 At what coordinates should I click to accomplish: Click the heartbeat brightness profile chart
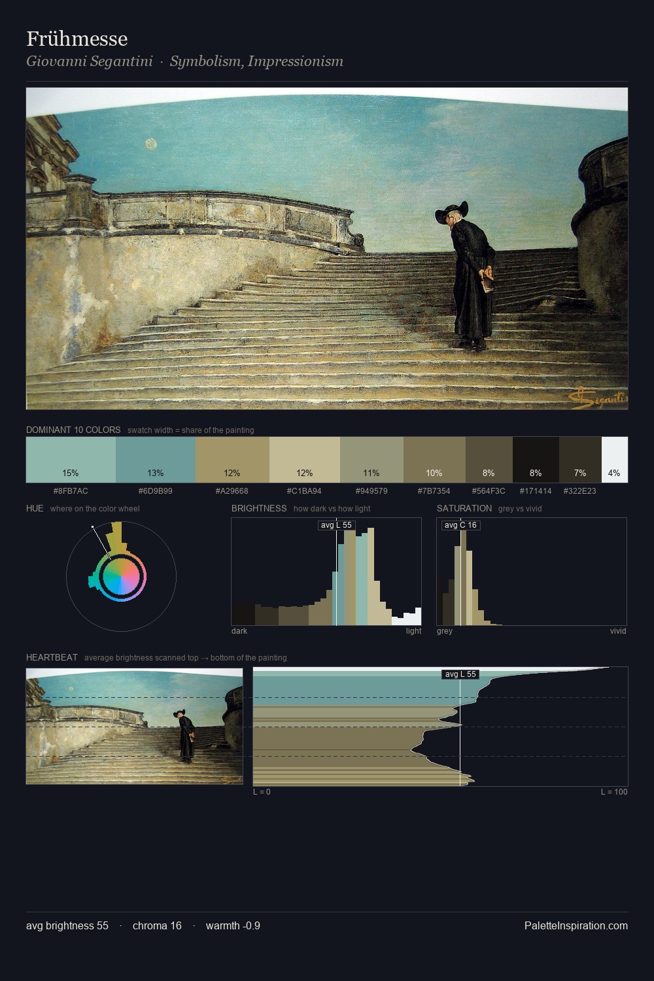point(440,727)
